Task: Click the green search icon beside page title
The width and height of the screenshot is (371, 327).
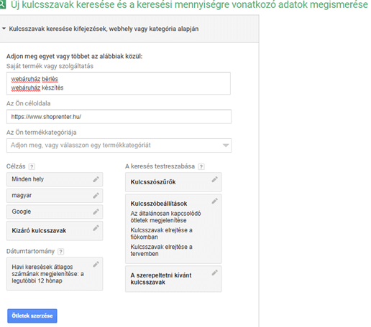Action: click(x=2, y=5)
